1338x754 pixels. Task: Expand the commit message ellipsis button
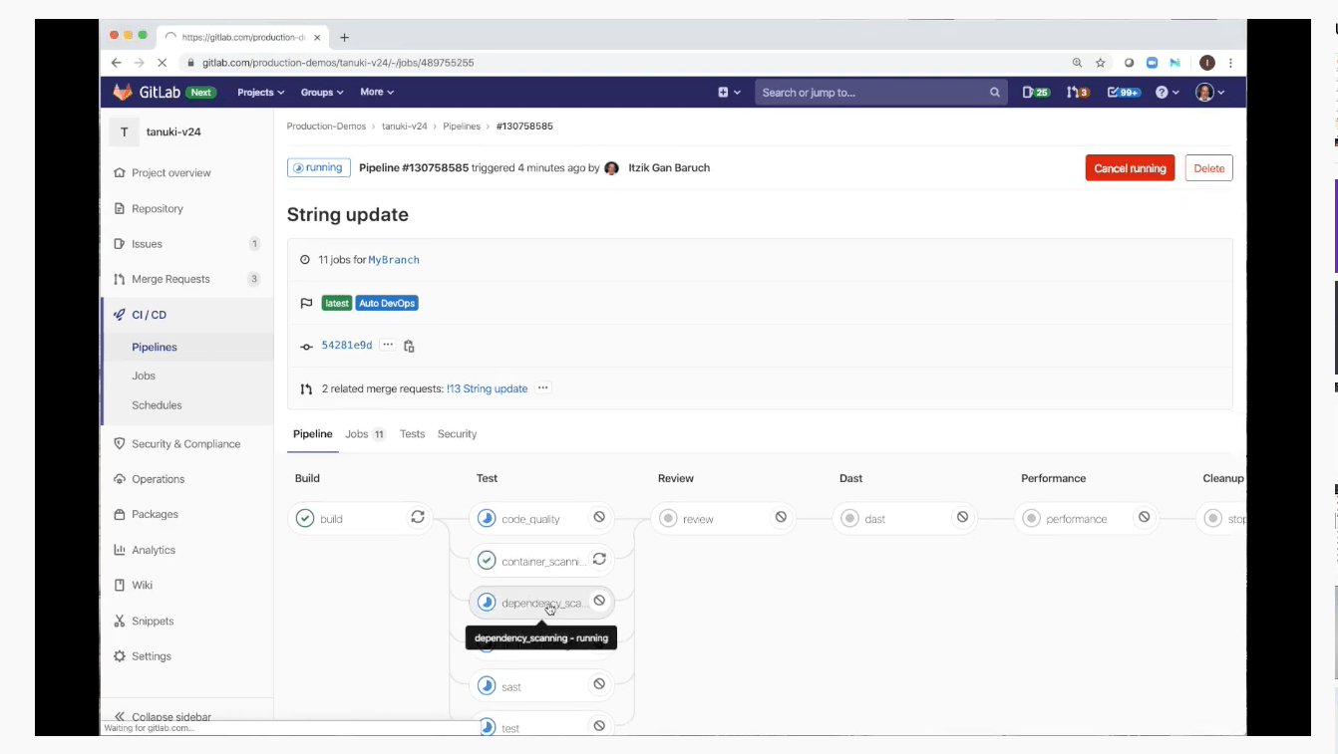(x=388, y=346)
